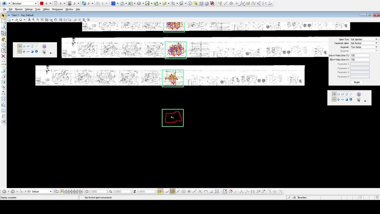The image size is (380, 214).
Task: Expand the left floating palette dropdown arrow
Action: 50,53
